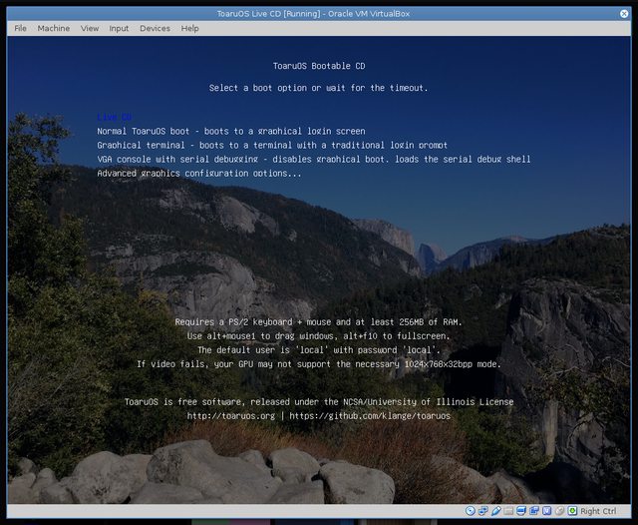
Task: Open the Help menu
Action: tap(189, 28)
